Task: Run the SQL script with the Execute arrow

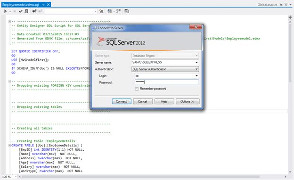Action: [x=6, y=11]
